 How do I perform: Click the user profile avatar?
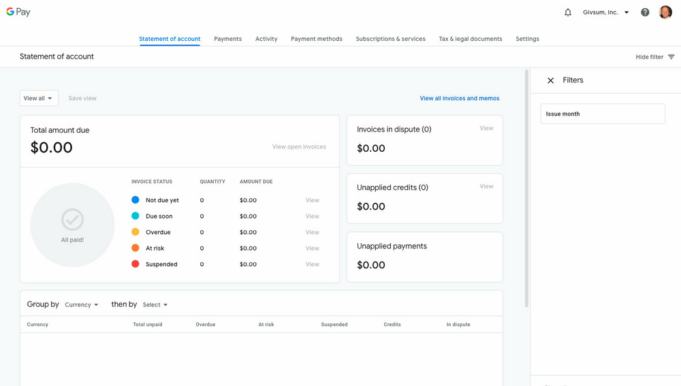click(665, 12)
